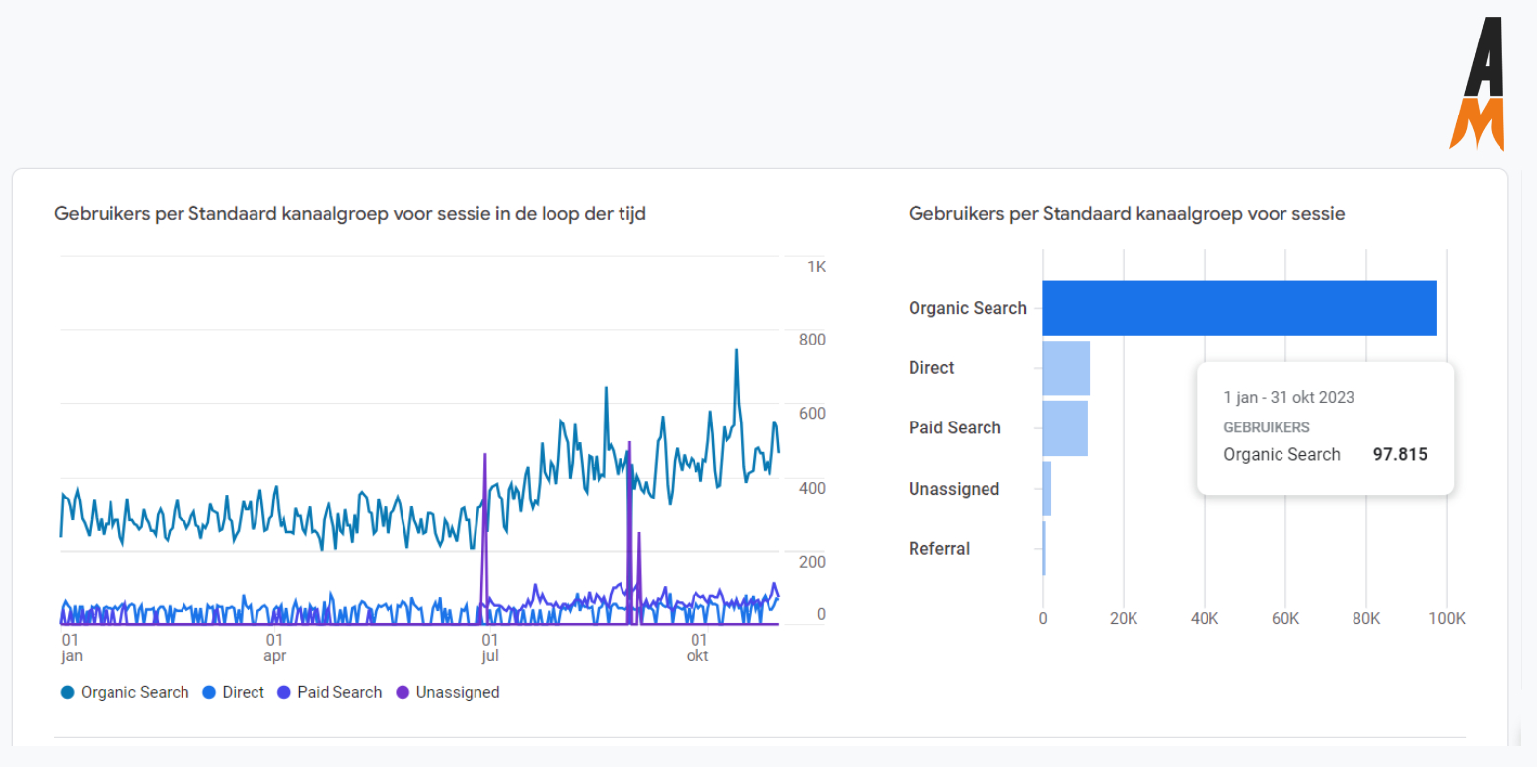The width and height of the screenshot is (1537, 767).
Task: Click the Organic Search legend dot
Action: coord(68,693)
